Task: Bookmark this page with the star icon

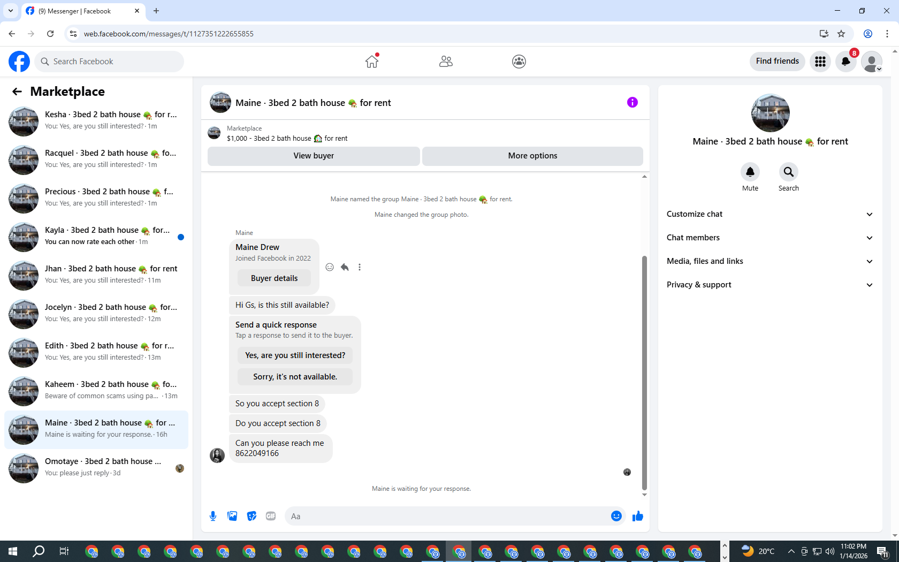Action: (841, 34)
